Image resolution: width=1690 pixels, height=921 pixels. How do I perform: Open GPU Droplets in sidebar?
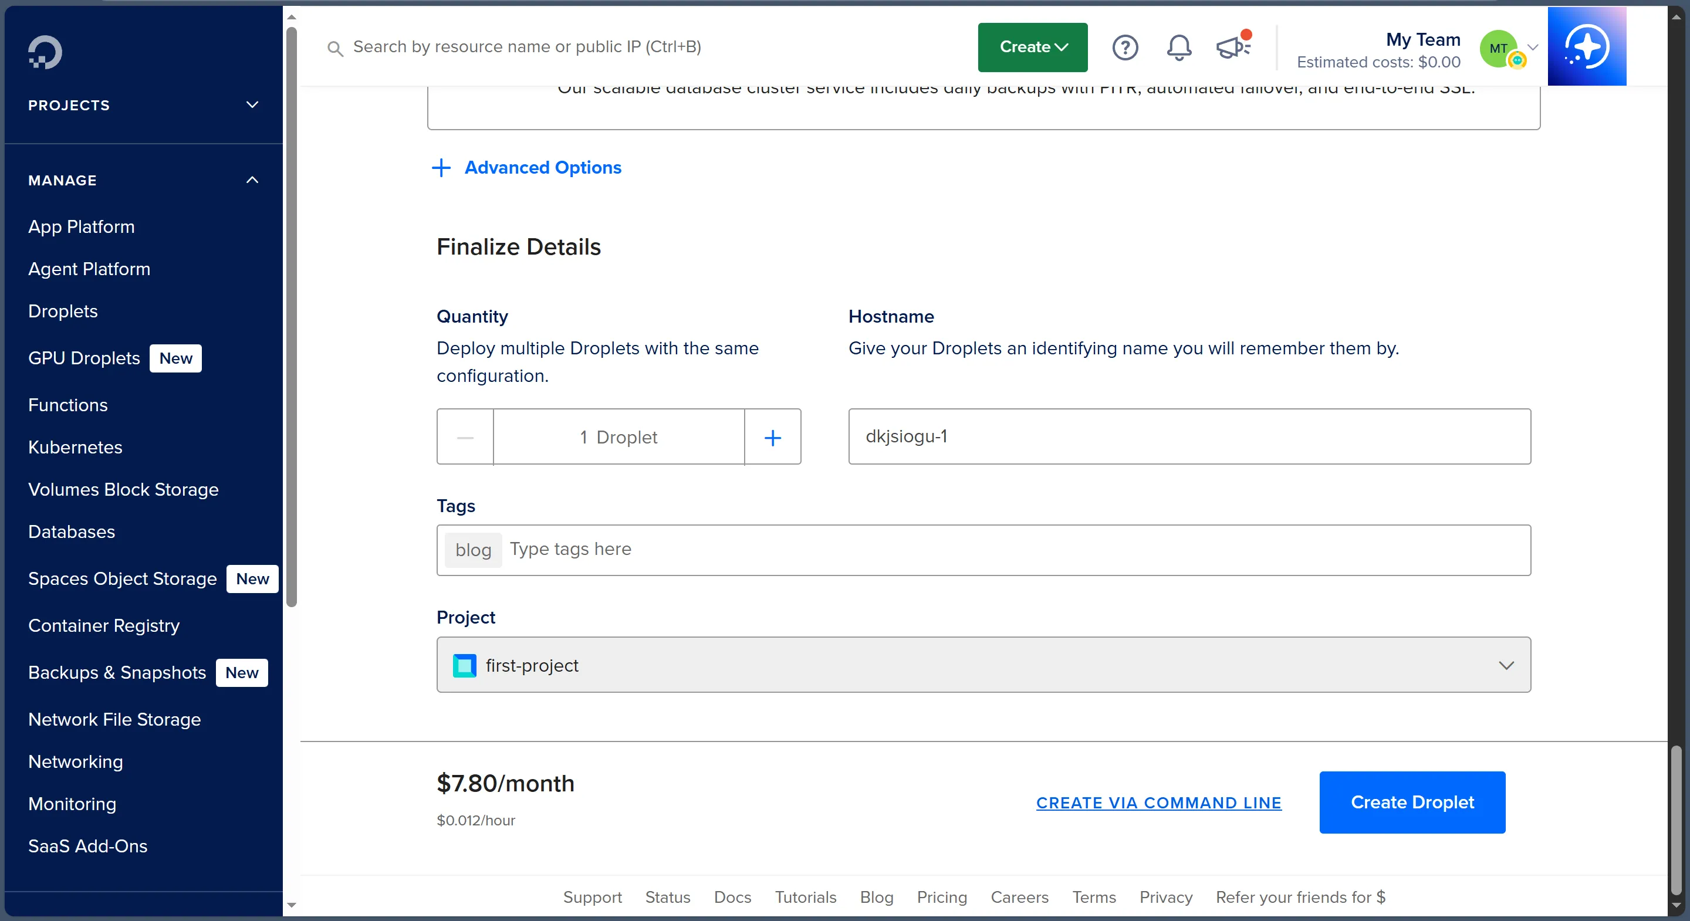click(84, 358)
